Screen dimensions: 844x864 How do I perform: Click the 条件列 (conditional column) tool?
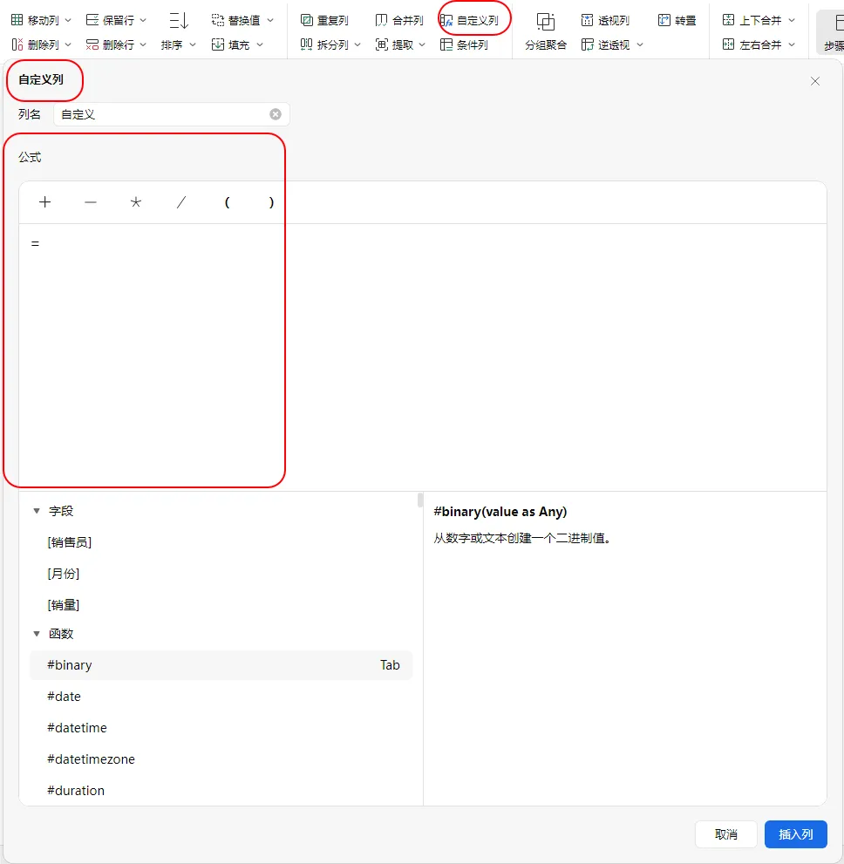tap(464, 44)
